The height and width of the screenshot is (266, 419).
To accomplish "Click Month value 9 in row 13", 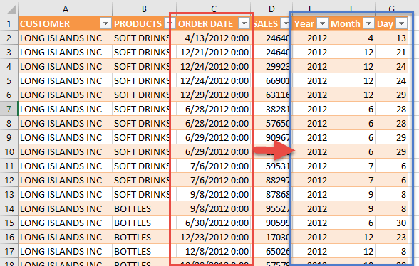I will pyautogui.click(x=352, y=194).
